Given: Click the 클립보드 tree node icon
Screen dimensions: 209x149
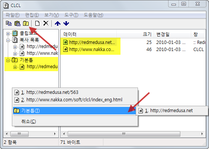Looking at the screenshot, I should point(15,33).
